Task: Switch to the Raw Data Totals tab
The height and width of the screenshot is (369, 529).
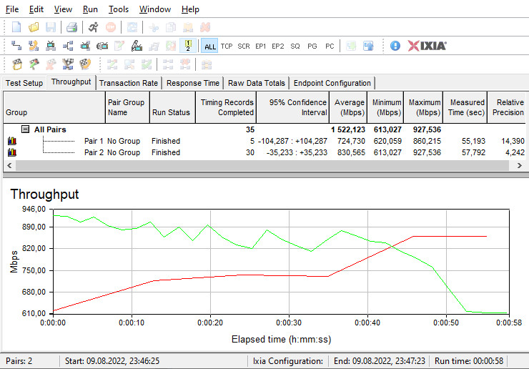Action: click(x=257, y=83)
